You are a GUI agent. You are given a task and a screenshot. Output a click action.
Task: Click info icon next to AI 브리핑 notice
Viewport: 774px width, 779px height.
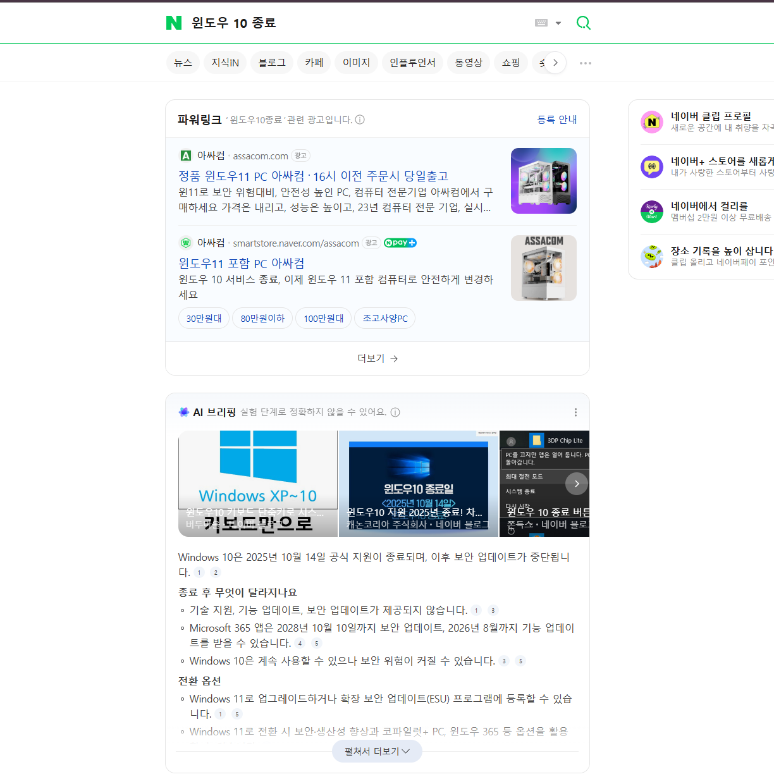(395, 412)
